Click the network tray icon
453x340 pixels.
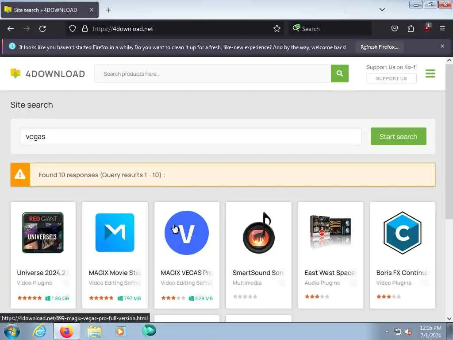point(398,332)
